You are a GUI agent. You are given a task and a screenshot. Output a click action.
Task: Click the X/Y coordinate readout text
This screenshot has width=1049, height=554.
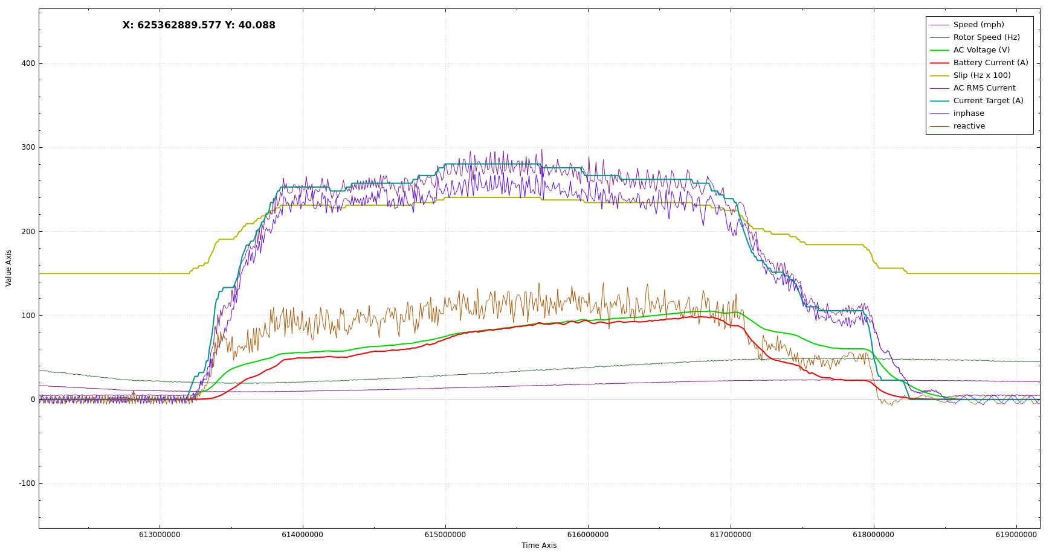pos(199,25)
